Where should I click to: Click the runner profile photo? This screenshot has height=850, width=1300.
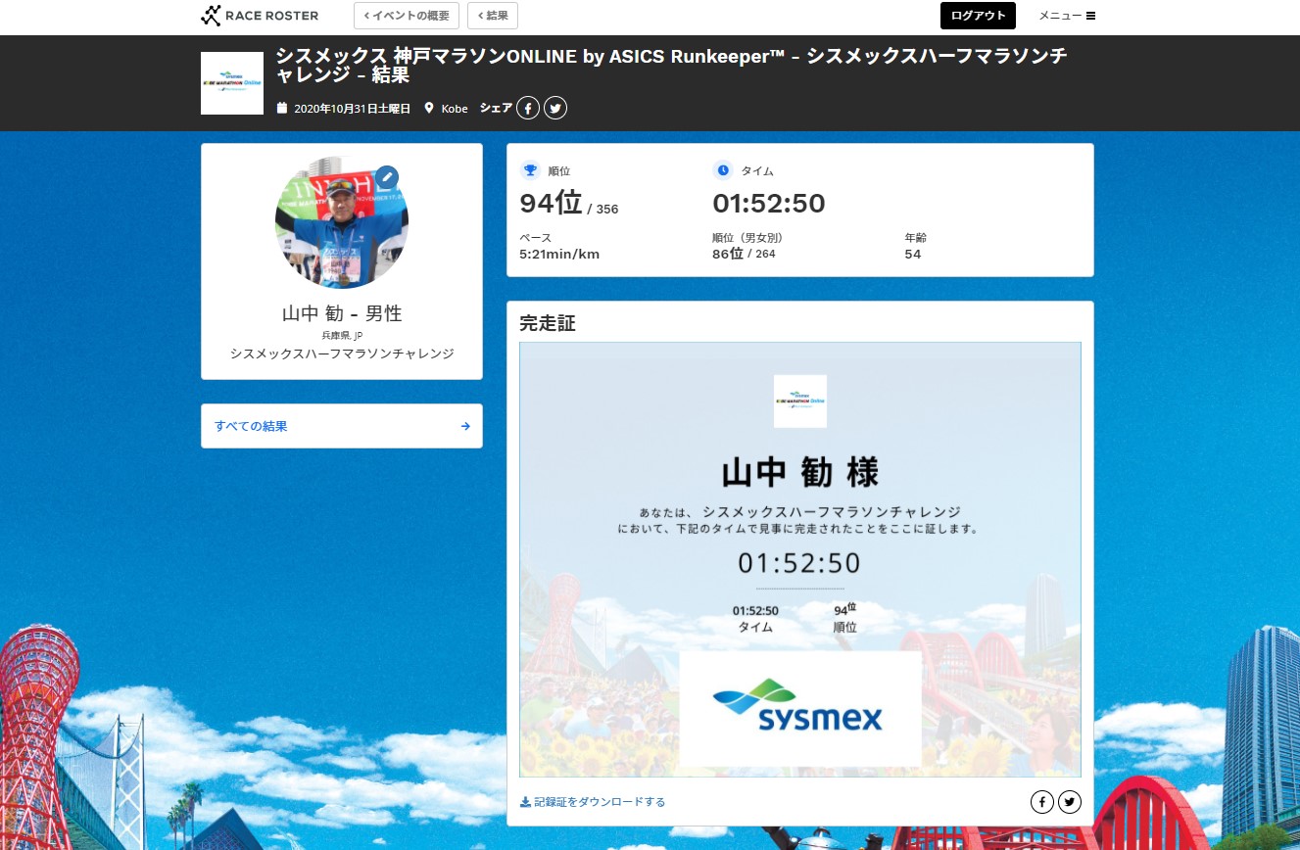click(342, 222)
